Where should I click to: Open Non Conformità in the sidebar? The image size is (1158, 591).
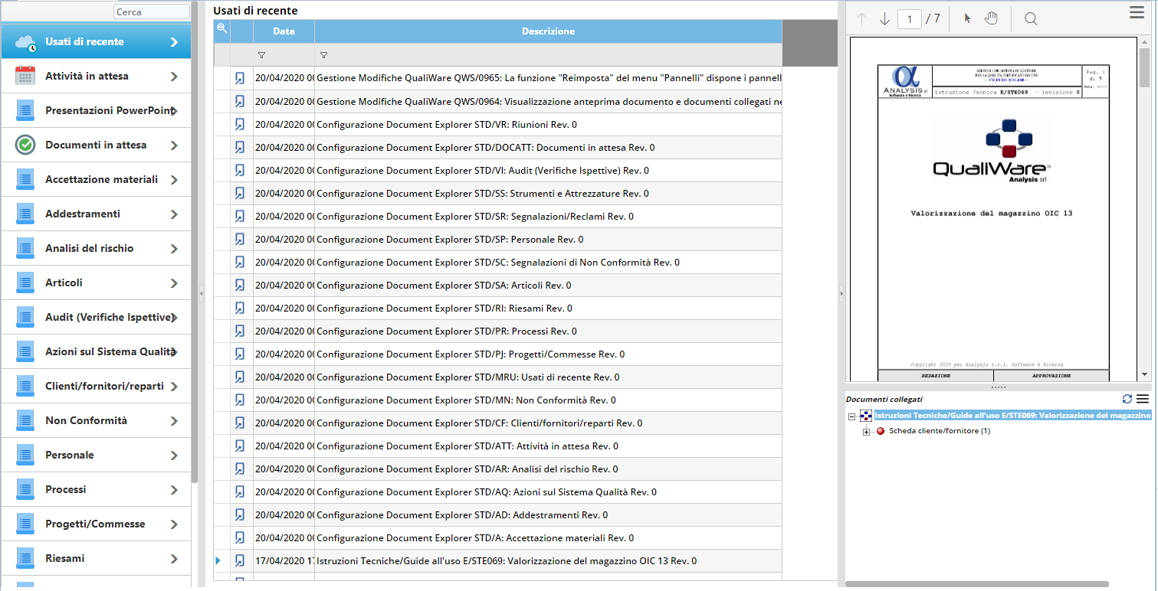click(96, 420)
